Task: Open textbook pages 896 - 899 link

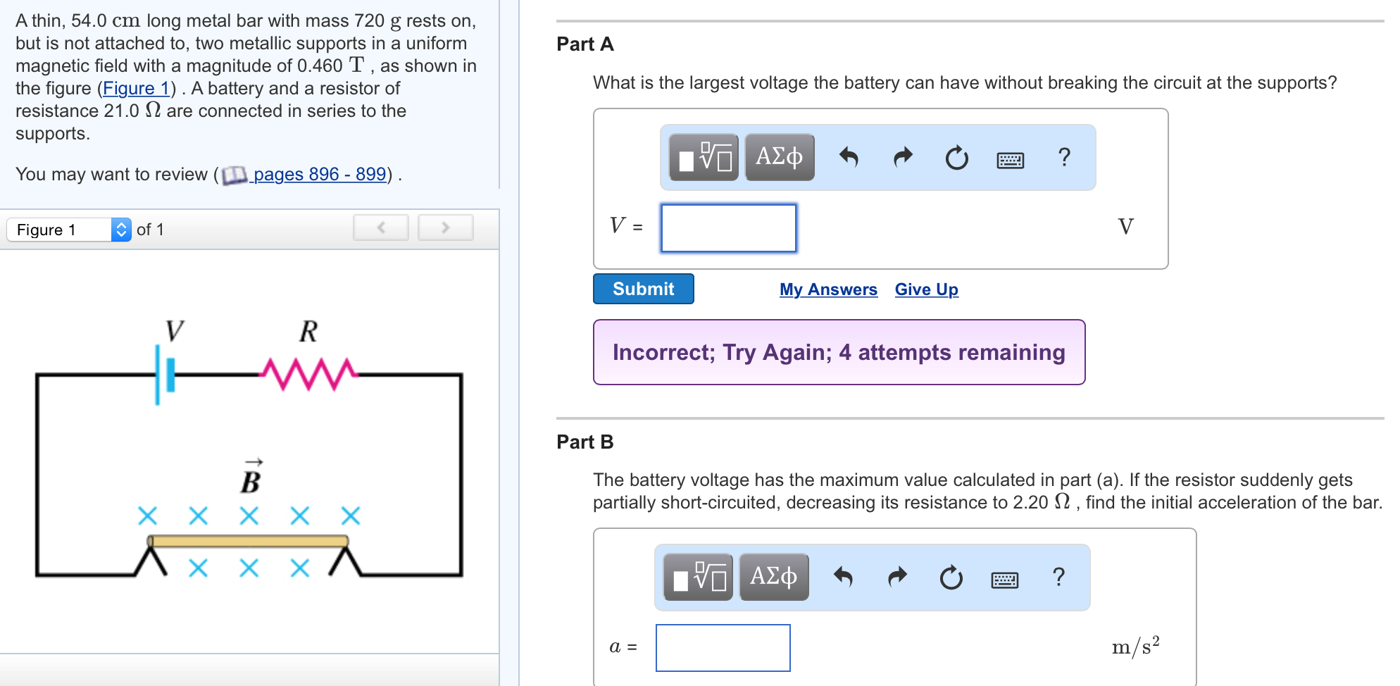Action: (x=319, y=174)
